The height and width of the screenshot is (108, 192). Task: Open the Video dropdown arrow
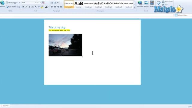(x=152, y=8)
